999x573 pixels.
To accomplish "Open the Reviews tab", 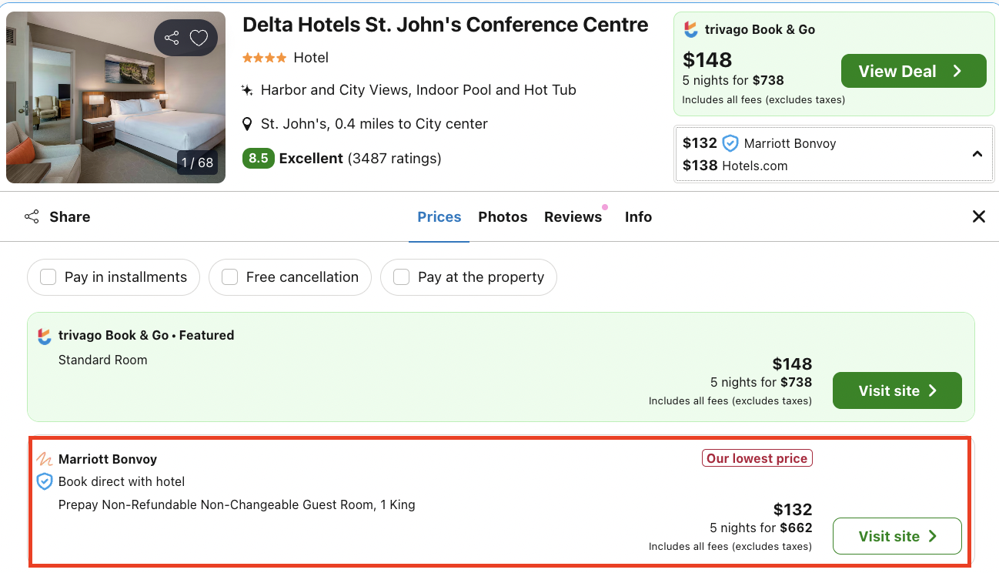I will [573, 217].
